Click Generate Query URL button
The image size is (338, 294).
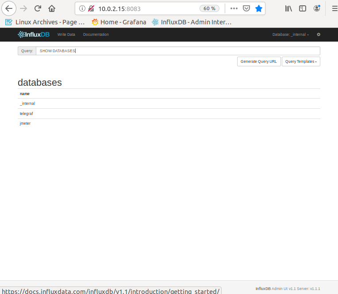coord(259,61)
